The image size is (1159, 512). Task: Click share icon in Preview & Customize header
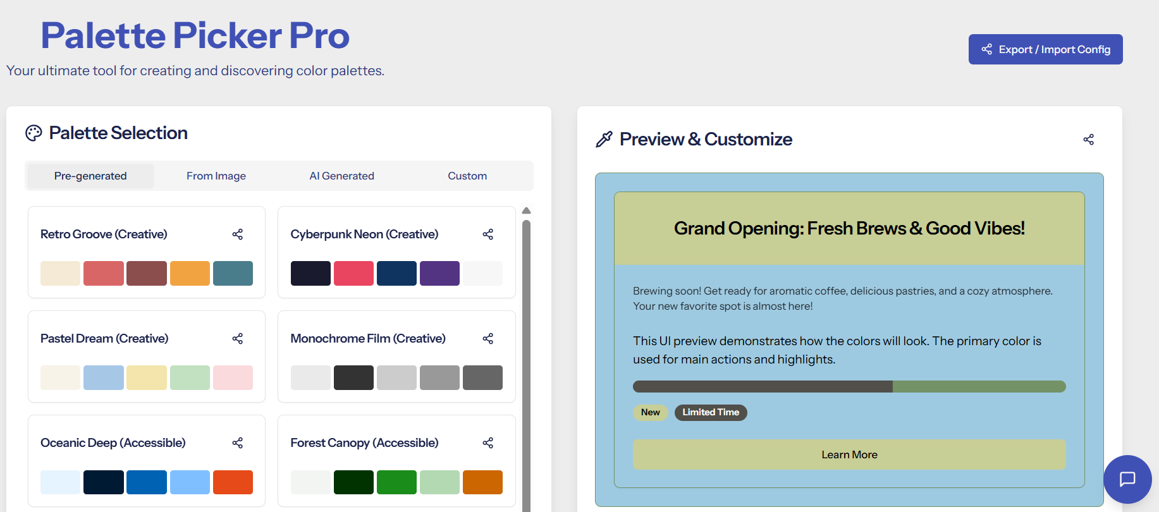[1088, 140]
